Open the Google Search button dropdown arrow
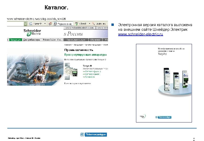204x141 pixels. [45, 23]
